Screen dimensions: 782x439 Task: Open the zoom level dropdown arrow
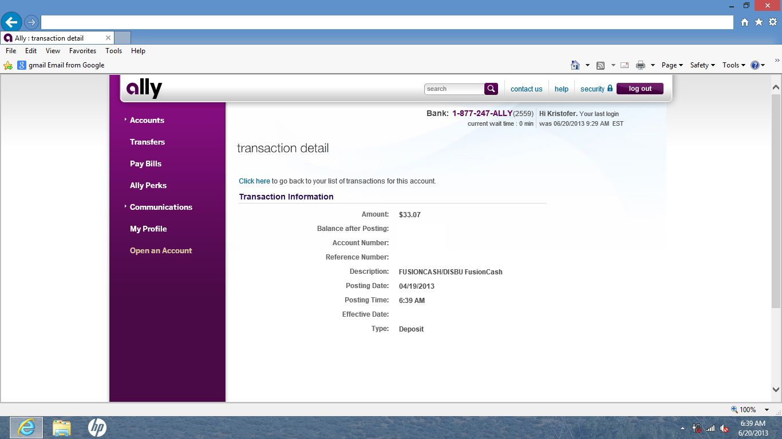tap(767, 410)
